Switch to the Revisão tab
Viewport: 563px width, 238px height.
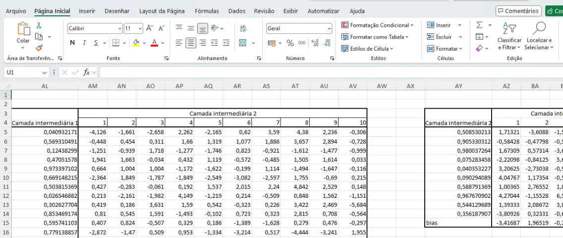(264, 11)
